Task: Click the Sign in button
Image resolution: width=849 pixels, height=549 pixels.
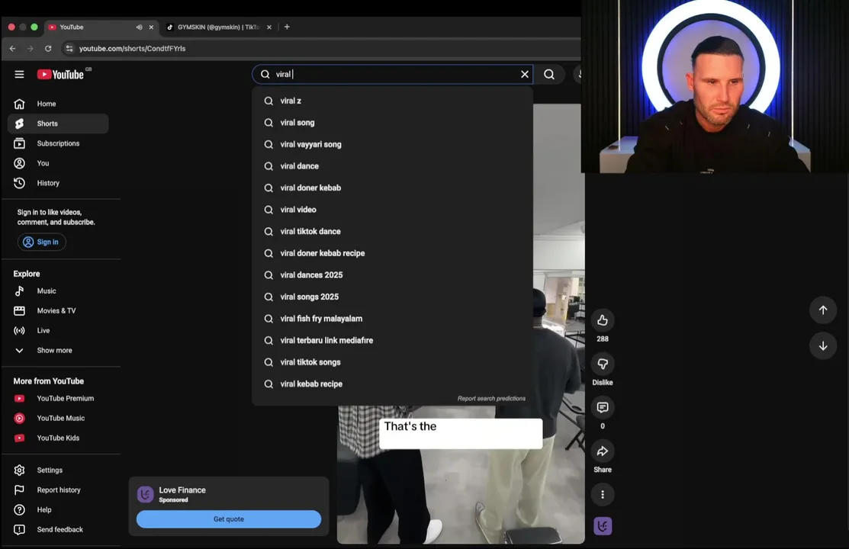Action: 42,242
